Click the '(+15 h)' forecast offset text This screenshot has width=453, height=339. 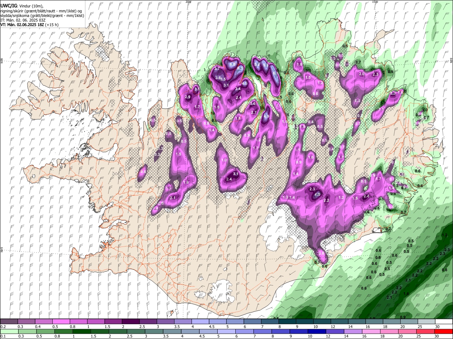click(x=52, y=25)
